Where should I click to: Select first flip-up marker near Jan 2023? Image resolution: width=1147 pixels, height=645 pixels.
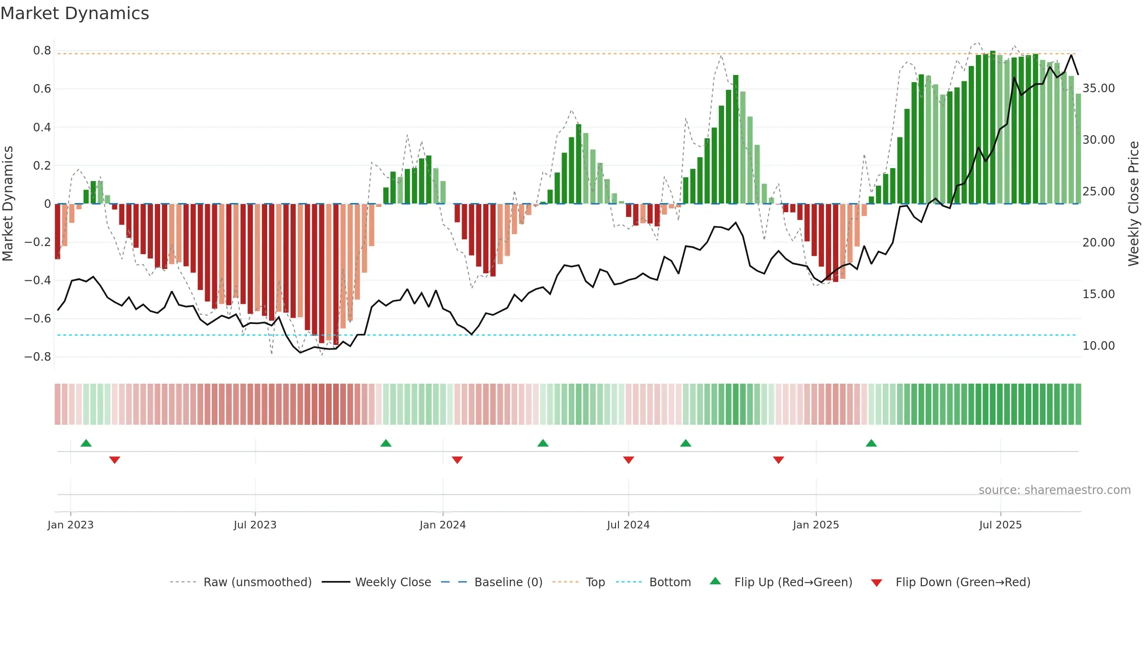click(86, 443)
